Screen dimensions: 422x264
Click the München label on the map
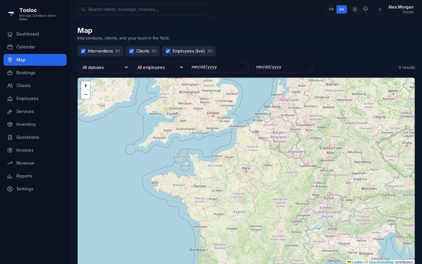[x=369, y=189]
